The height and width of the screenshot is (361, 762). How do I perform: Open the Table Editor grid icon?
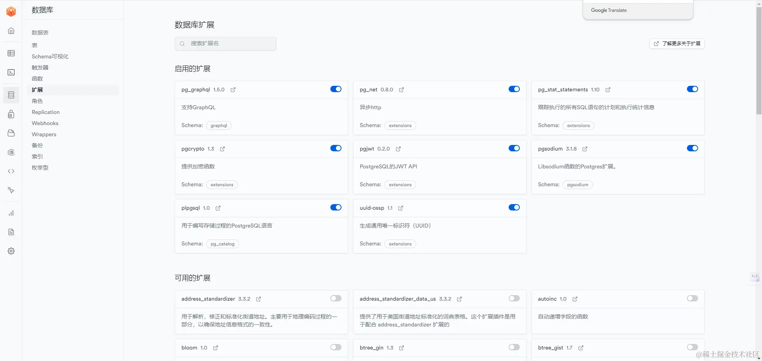click(x=11, y=53)
